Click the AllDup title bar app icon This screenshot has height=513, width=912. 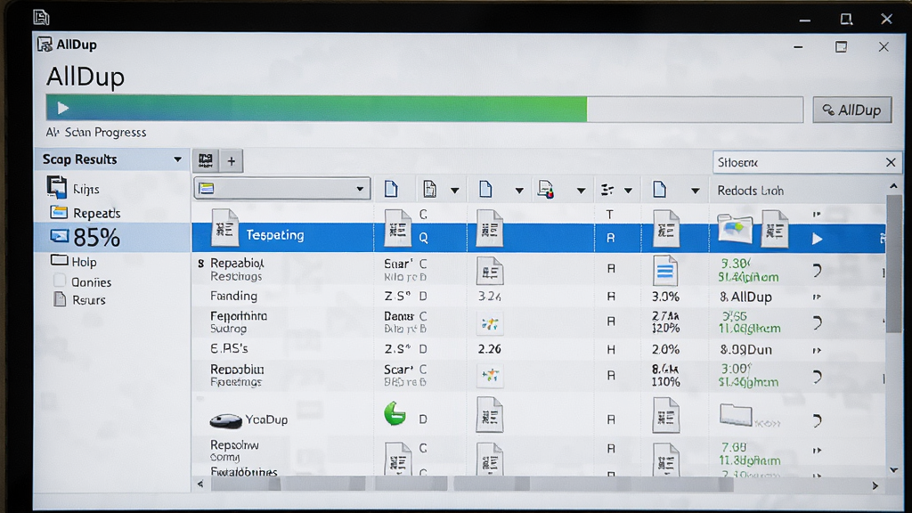pyautogui.click(x=45, y=45)
